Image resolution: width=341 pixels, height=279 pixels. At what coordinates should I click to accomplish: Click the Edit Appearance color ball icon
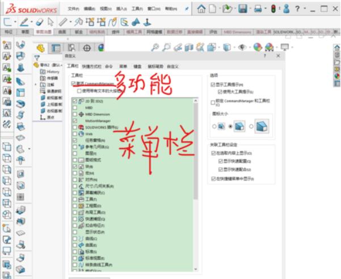[x=258, y=47]
